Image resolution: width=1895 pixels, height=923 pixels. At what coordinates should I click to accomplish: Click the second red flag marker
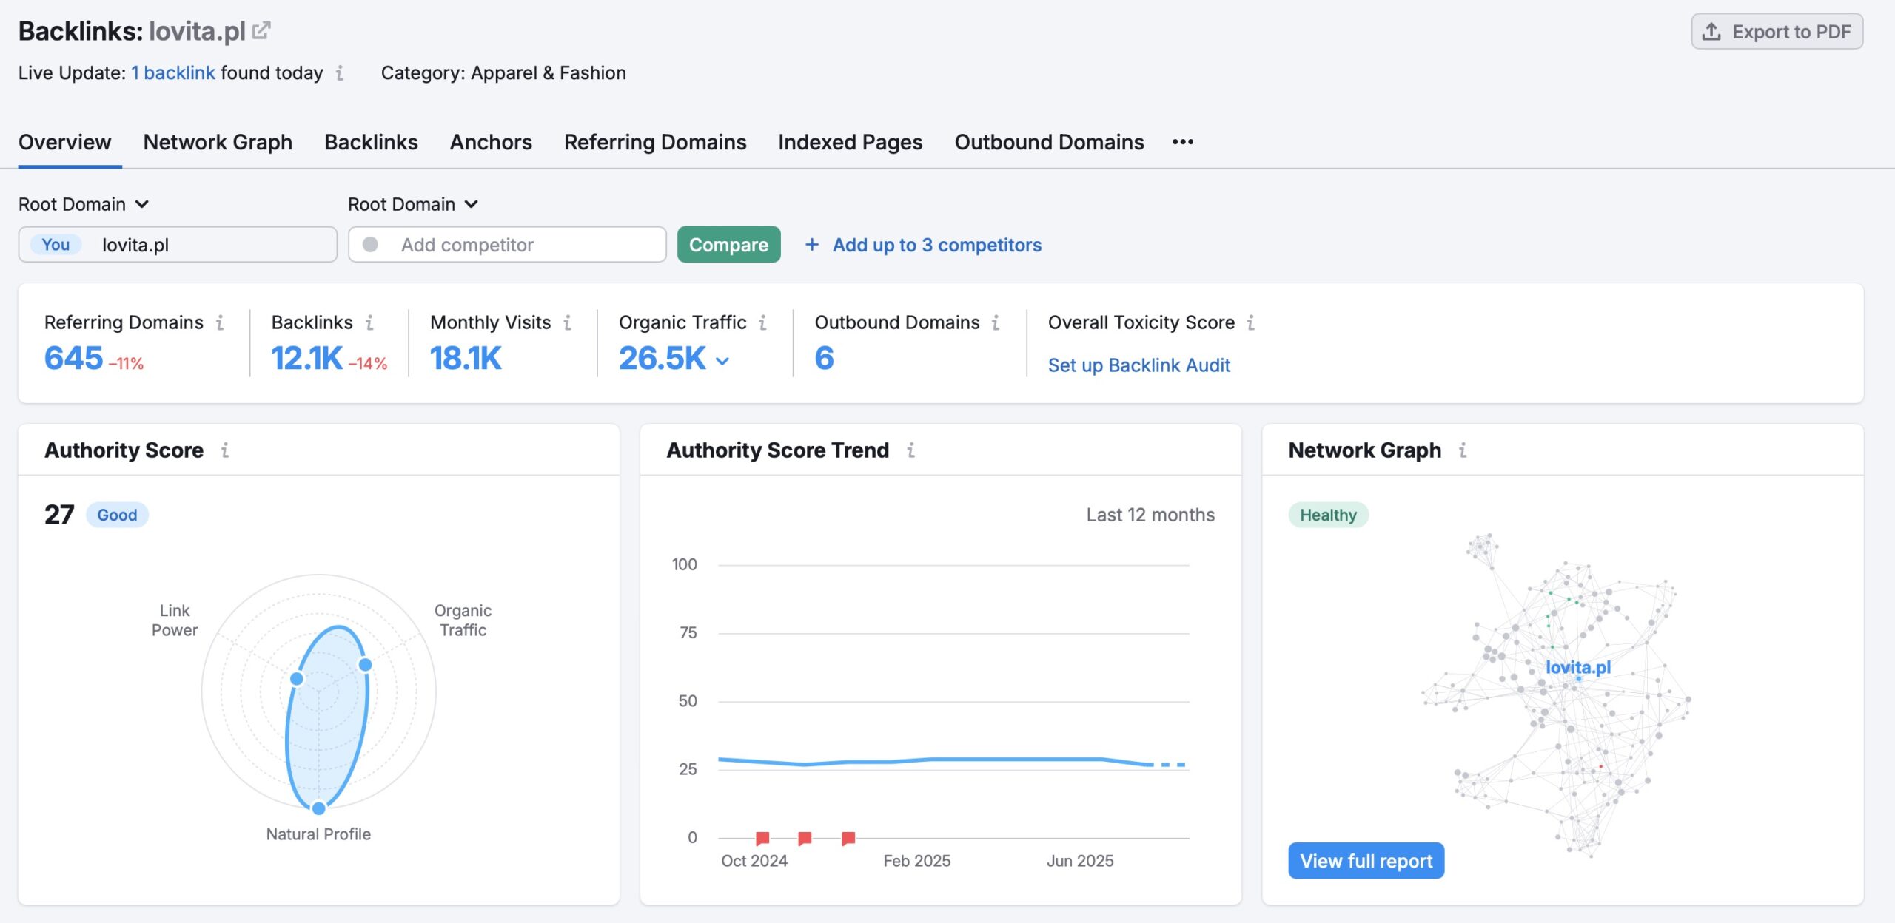(805, 838)
